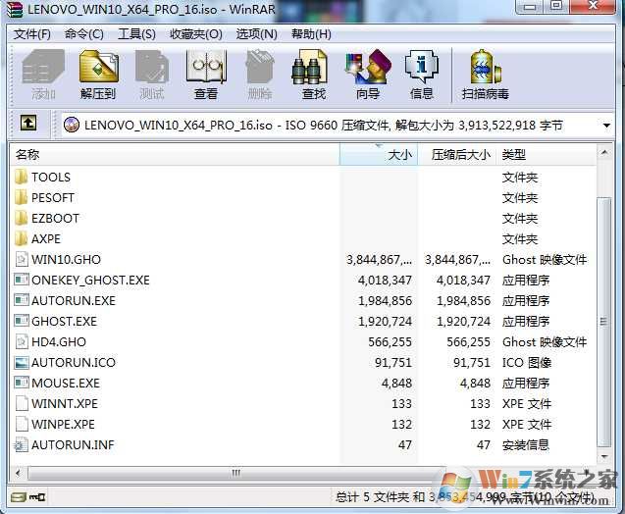Click the 91,751 size of AUTORUN.ICO
The height and width of the screenshot is (514, 625).
pos(393,363)
